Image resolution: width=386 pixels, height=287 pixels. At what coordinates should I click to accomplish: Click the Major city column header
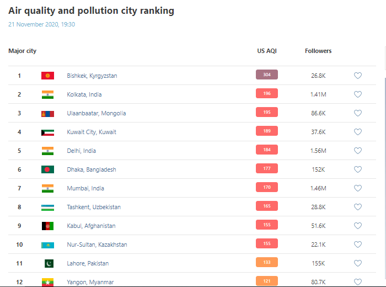point(22,51)
